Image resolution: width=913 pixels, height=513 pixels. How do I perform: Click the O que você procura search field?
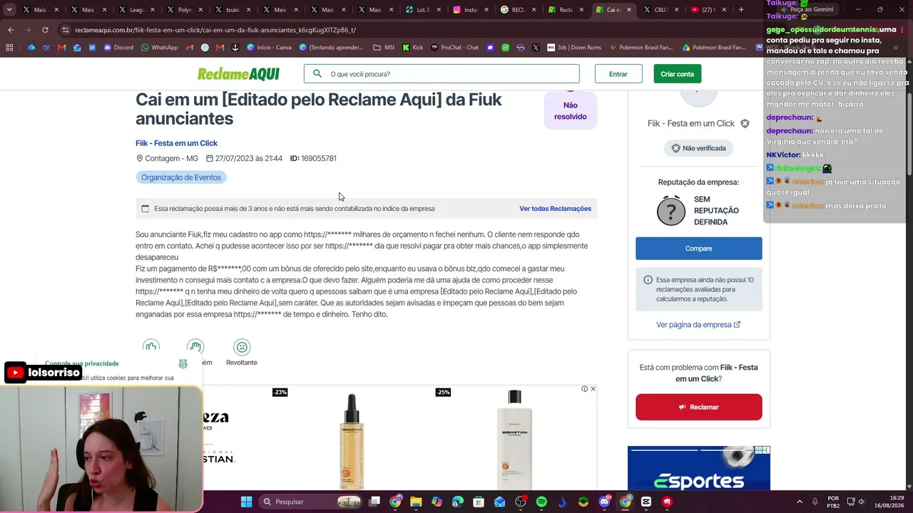[442, 74]
